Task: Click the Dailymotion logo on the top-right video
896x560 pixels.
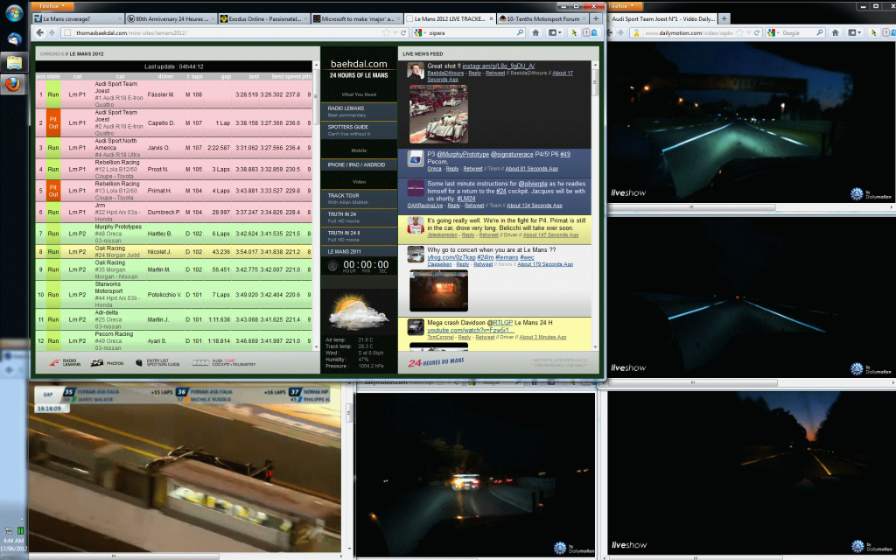Action: pyautogui.click(x=871, y=194)
